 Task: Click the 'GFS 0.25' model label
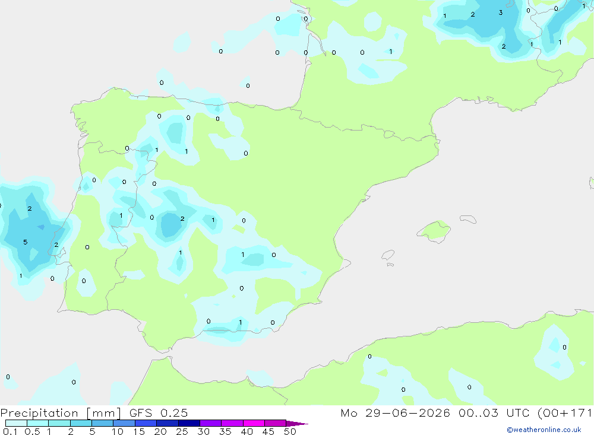click(x=159, y=412)
